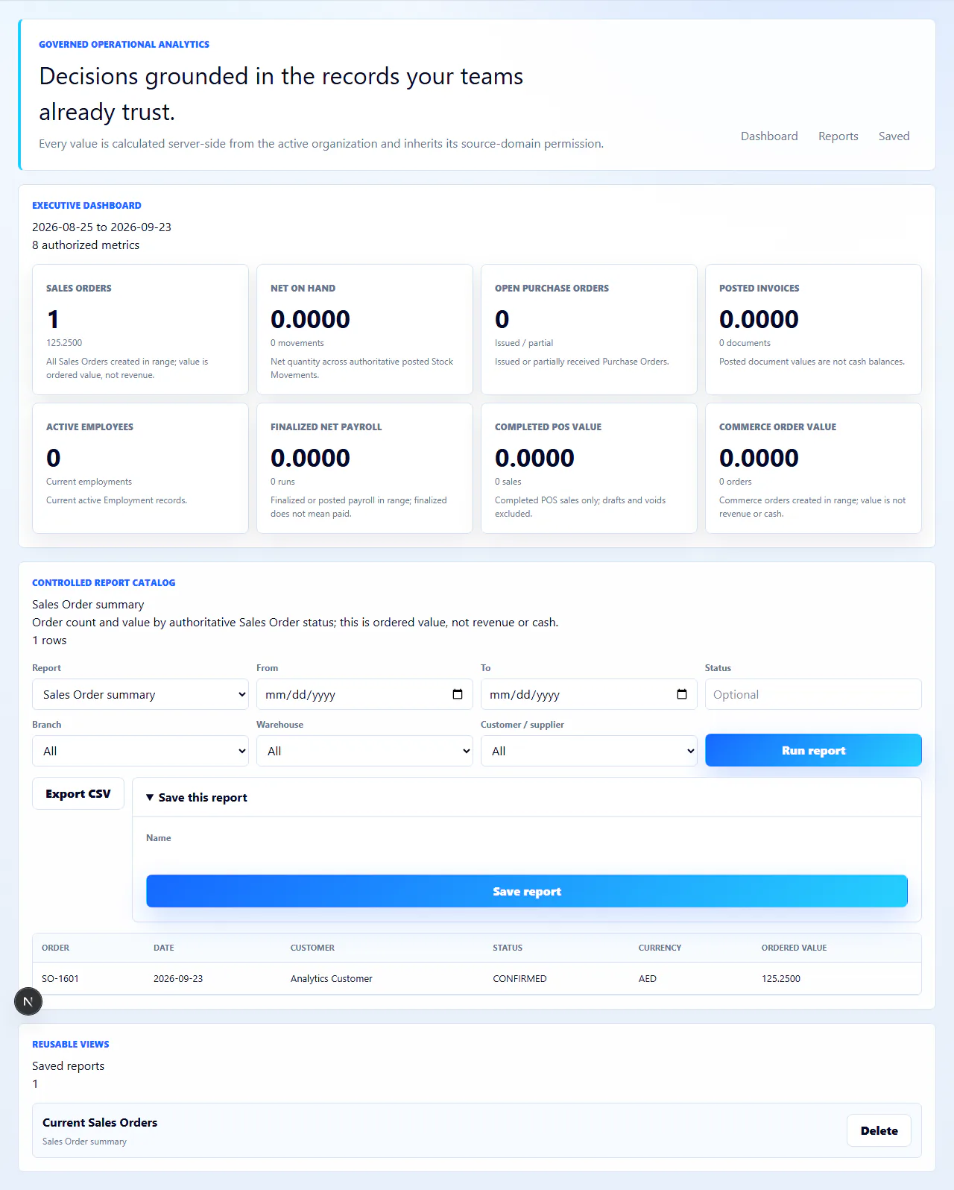Viewport: 954px width, 1190px height.
Task: Delete the Current Sales Orders saved report
Action: point(879,1130)
